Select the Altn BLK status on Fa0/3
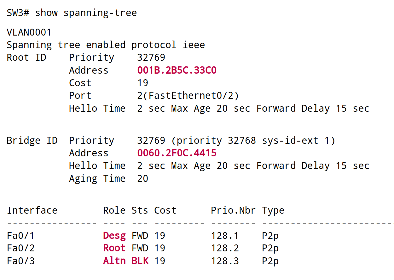The height and width of the screenshot is (280, 394). (125, 260)
